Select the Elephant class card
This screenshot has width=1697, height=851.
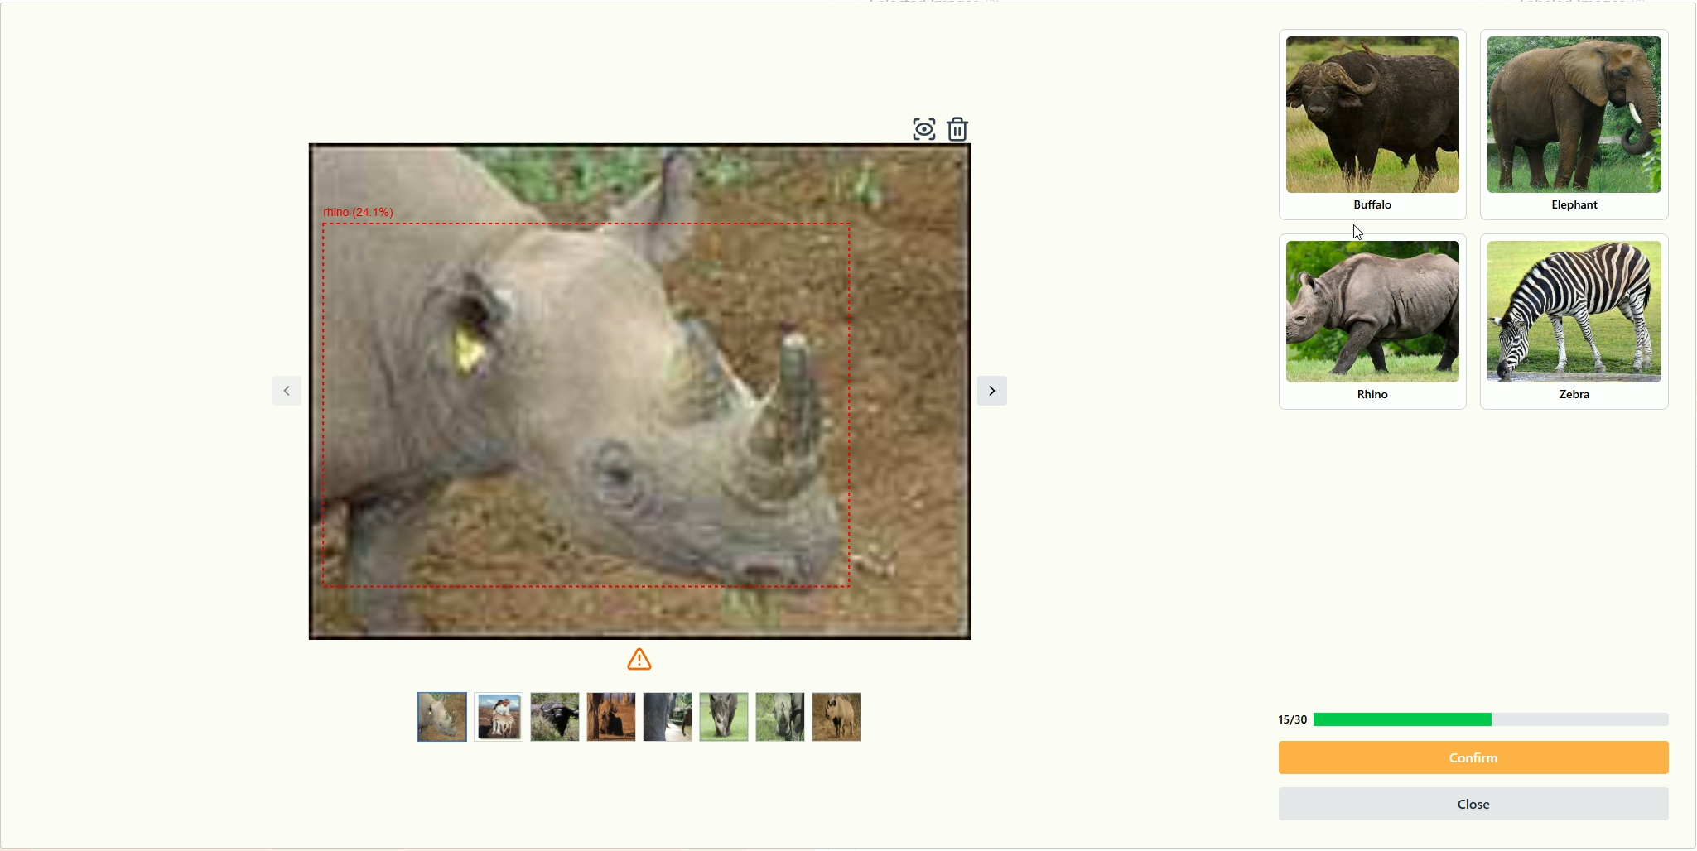click(1574, 124)
